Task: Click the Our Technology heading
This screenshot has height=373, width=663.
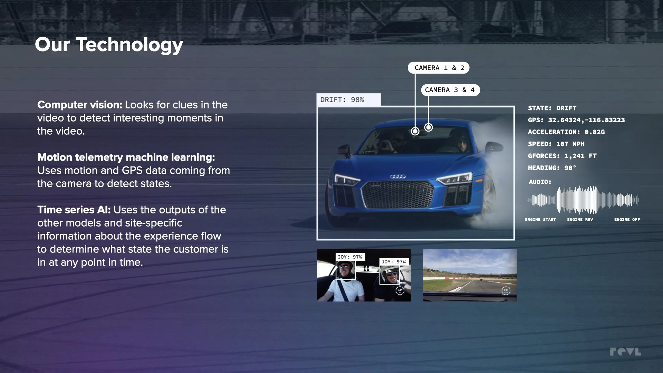Action: [x=109, y=45]
